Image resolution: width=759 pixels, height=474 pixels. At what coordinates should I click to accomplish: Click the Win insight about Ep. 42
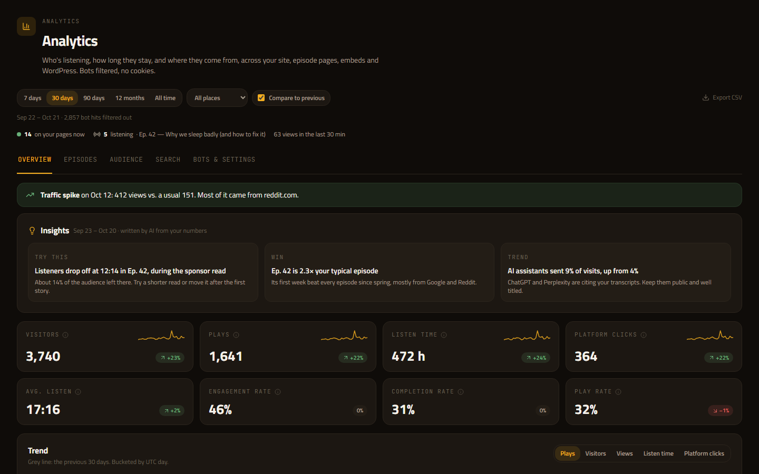coord(379,272)
